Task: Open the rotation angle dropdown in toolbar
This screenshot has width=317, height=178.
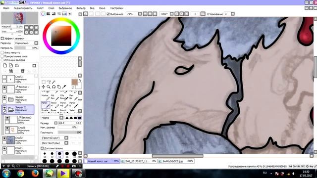Action: (x=172, y=14)
